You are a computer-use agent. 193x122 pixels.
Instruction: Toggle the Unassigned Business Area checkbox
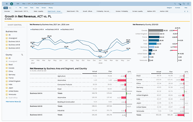point(7,38)
